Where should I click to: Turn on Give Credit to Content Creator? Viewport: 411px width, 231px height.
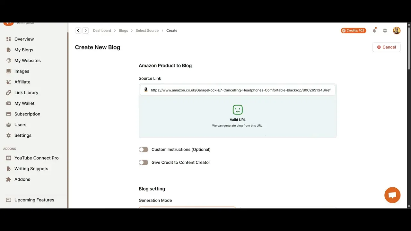click(x=144, y=162)
